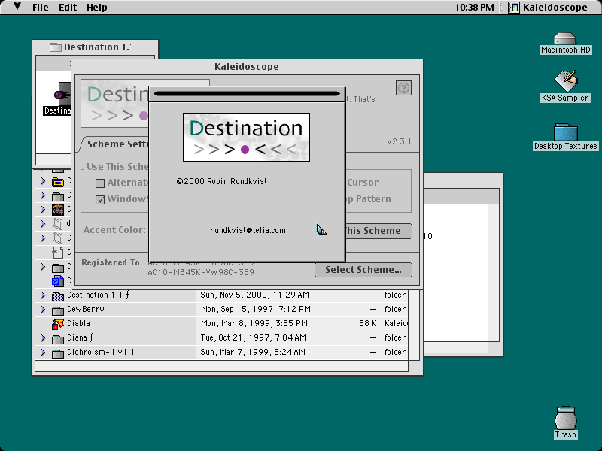
Task: Click the Registered To: label
Action: click(x=111, y=262)
